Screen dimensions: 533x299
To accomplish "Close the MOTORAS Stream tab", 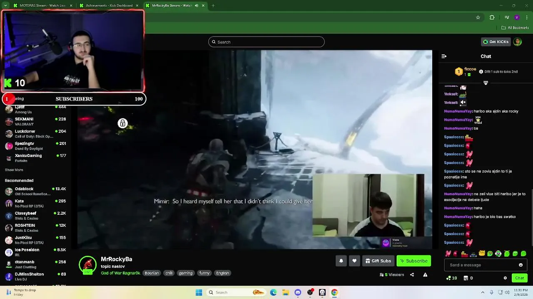I will (71, 5).
